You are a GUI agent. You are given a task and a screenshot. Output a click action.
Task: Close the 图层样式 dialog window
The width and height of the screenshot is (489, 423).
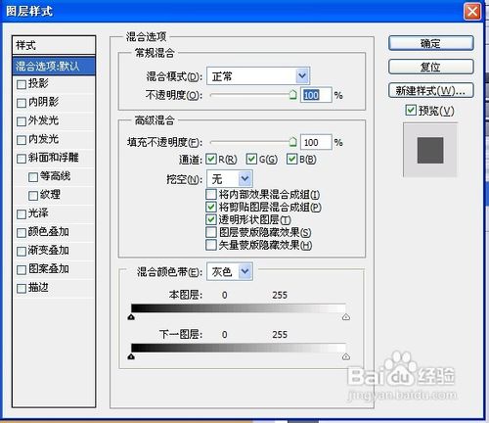(x=472, y=12)
